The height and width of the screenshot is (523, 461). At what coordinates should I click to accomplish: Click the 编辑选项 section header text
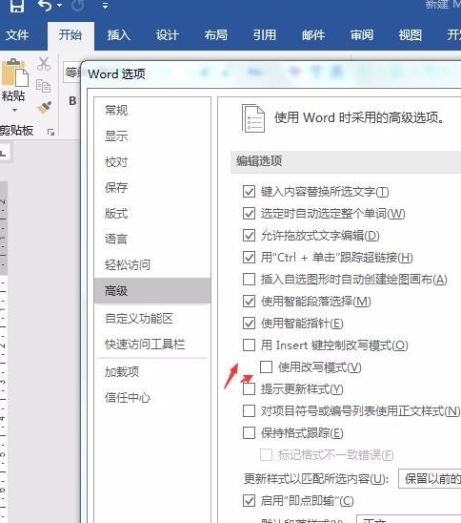[x=259, y=161]
